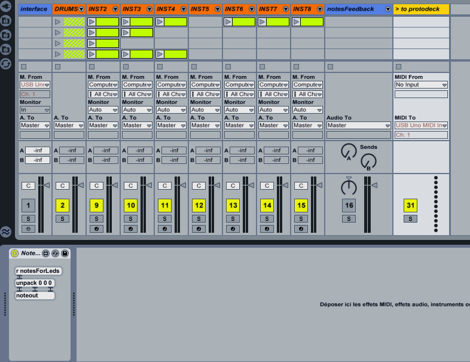The height and width of the screenshot is (362, 470).
Task: Unfold the DRUMS group track arrow
Action: (x=81, y=9)
